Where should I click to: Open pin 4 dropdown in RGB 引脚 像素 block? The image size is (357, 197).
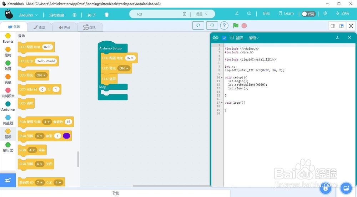[x=40, y=136]
